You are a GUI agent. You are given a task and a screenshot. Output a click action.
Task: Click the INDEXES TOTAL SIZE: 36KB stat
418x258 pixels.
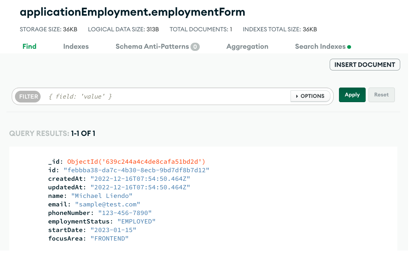279,29
